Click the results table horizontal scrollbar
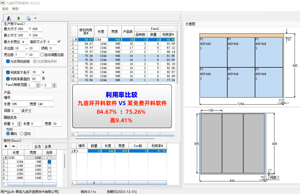 115,139
